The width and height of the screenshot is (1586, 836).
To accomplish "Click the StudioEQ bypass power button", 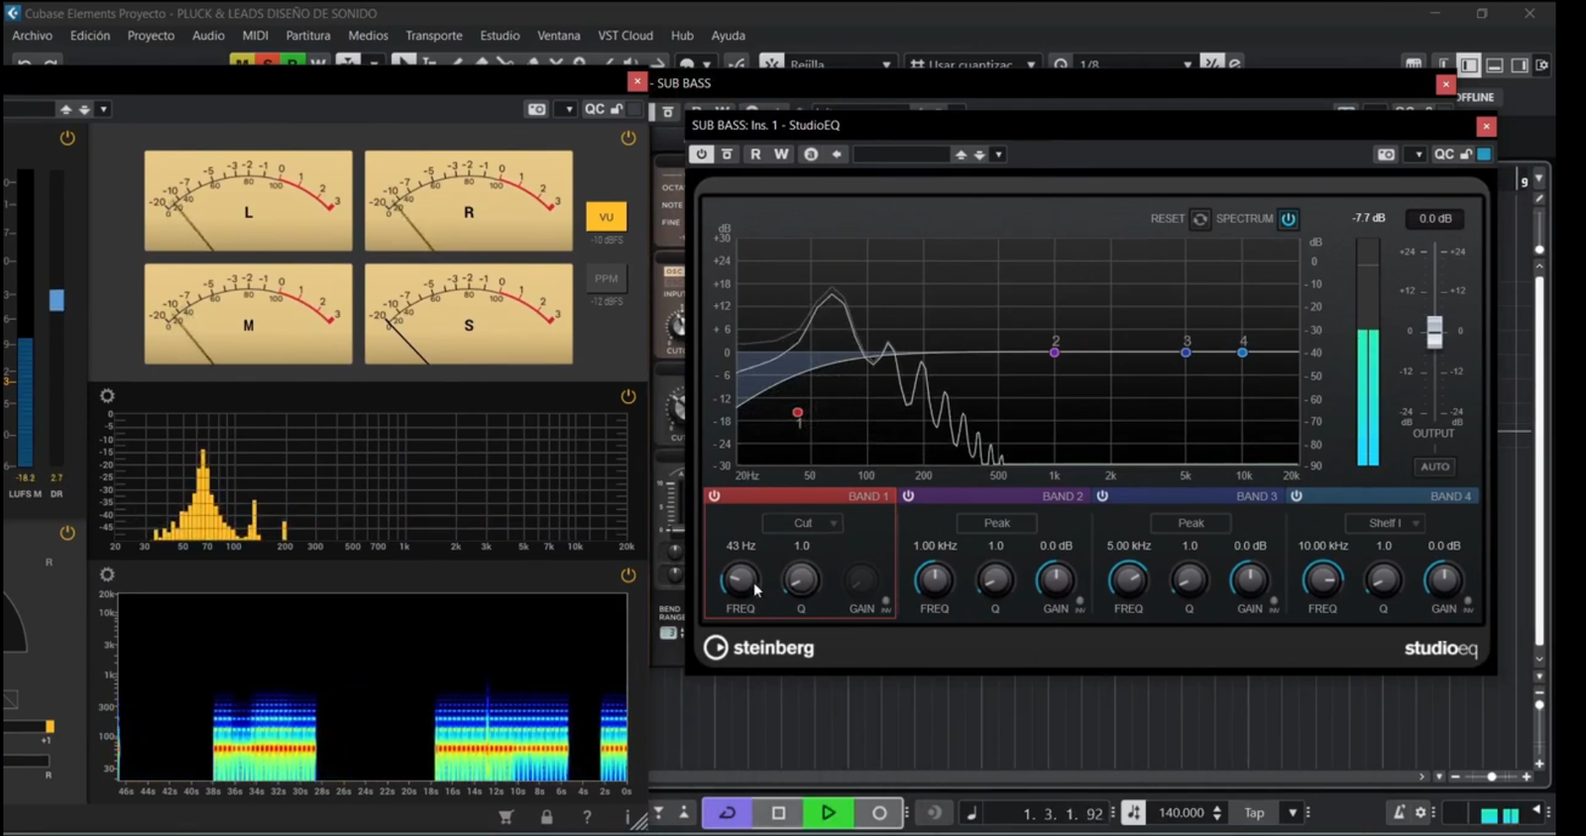I will tap(702, 155).
